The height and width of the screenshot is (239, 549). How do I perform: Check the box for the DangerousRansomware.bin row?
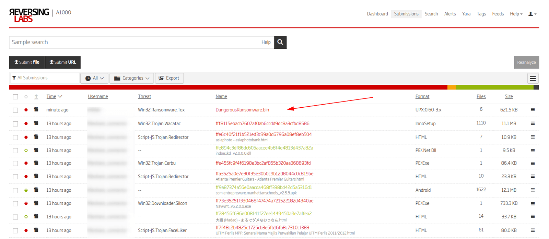click(x=15, y=110)
